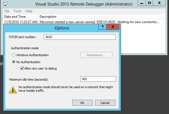Image resolution: width=169 pixels, height=114 pixels.
Task: Click the 'Msvsmon started a new server' message
Action: pyautogui.click(x=99, y=22)
